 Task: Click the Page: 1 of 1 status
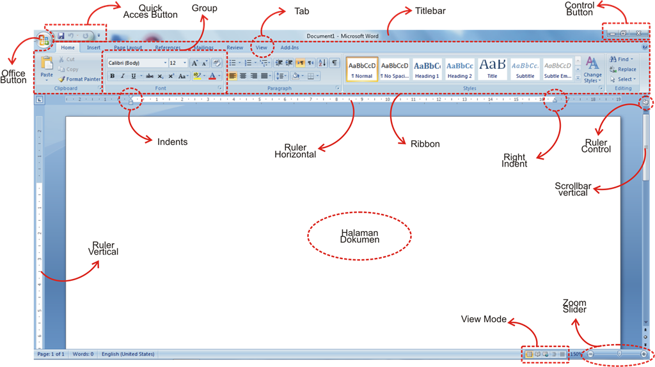tap(51, 354)
